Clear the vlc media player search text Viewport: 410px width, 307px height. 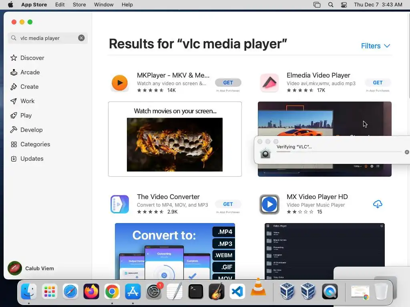[81, 38]
